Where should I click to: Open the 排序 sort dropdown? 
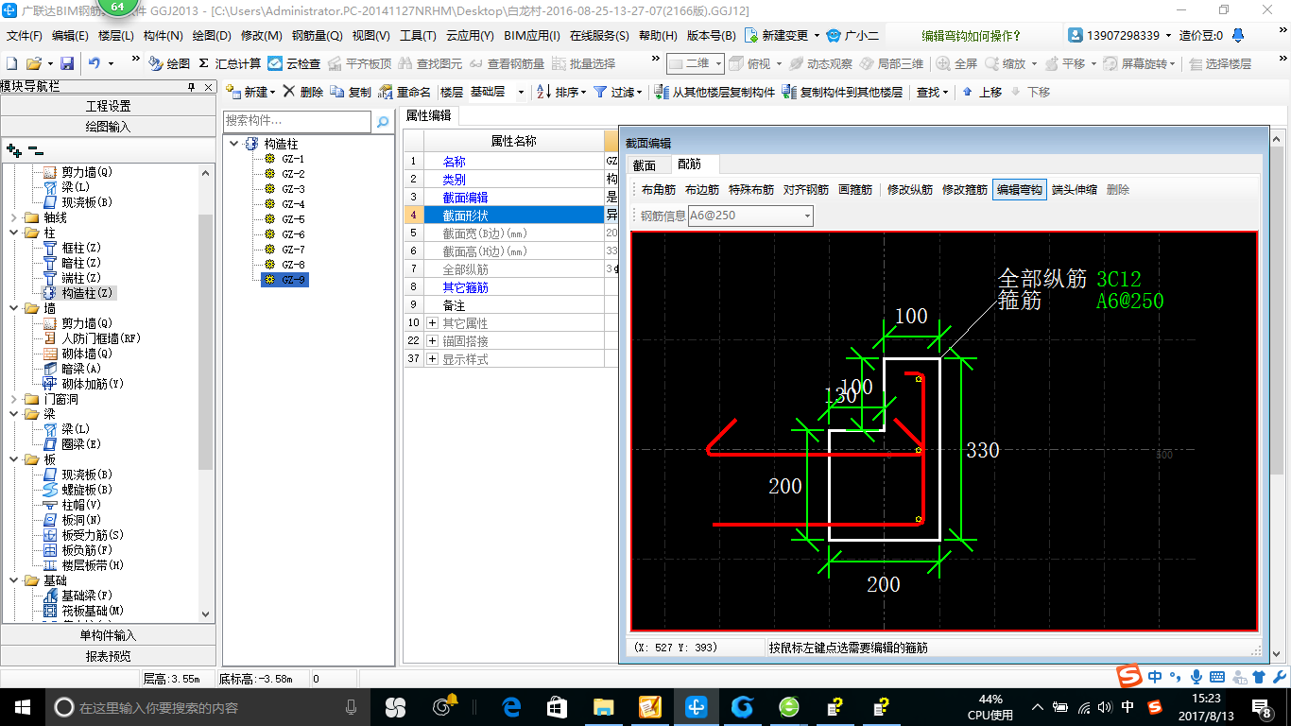[562, 92]
